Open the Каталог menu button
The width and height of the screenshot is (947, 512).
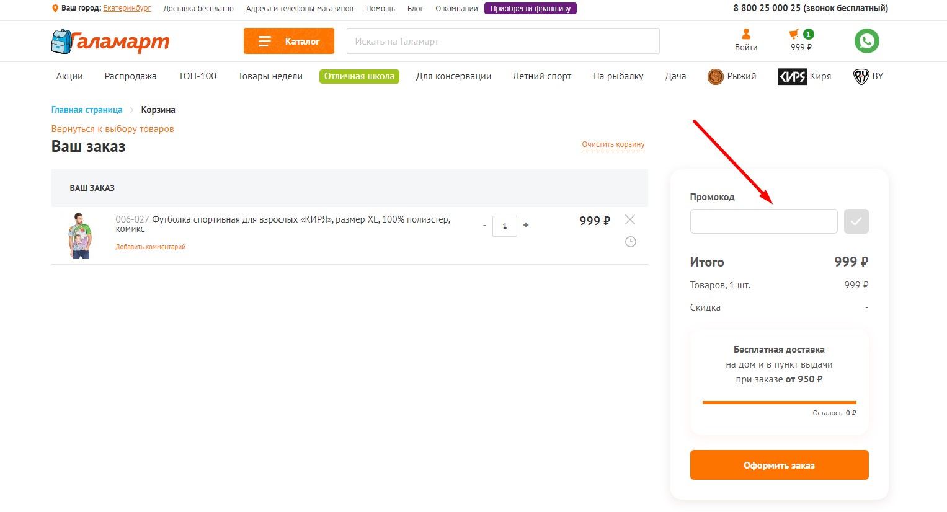pyautogui.click(x=289, y=41)
